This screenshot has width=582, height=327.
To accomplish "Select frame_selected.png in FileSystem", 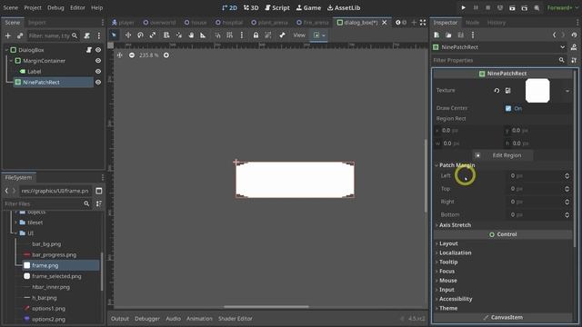I will pyautogui.click(x=56, y=276).
